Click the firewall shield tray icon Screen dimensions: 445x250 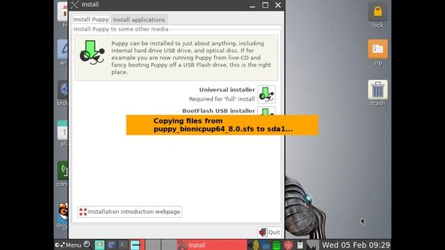tap(288, 245)
